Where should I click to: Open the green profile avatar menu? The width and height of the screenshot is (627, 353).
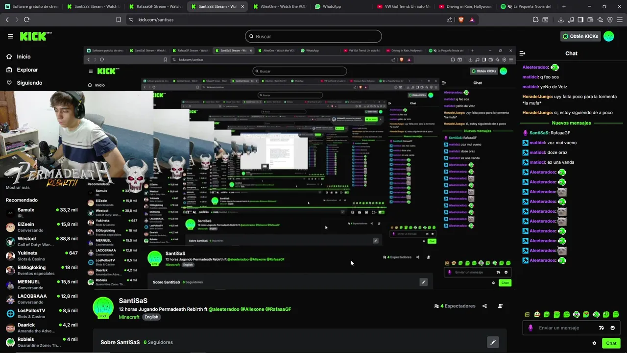click(x=608, y=36)
